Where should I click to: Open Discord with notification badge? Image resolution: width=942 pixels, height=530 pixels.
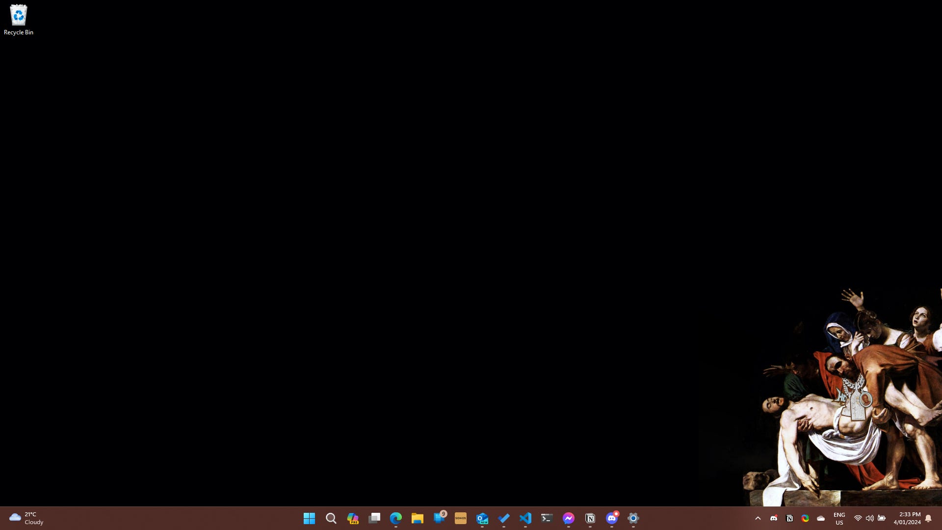pos(612,518)
